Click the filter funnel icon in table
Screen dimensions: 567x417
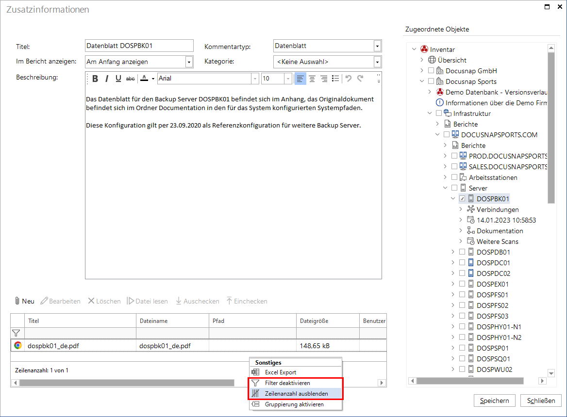(16, 333)
